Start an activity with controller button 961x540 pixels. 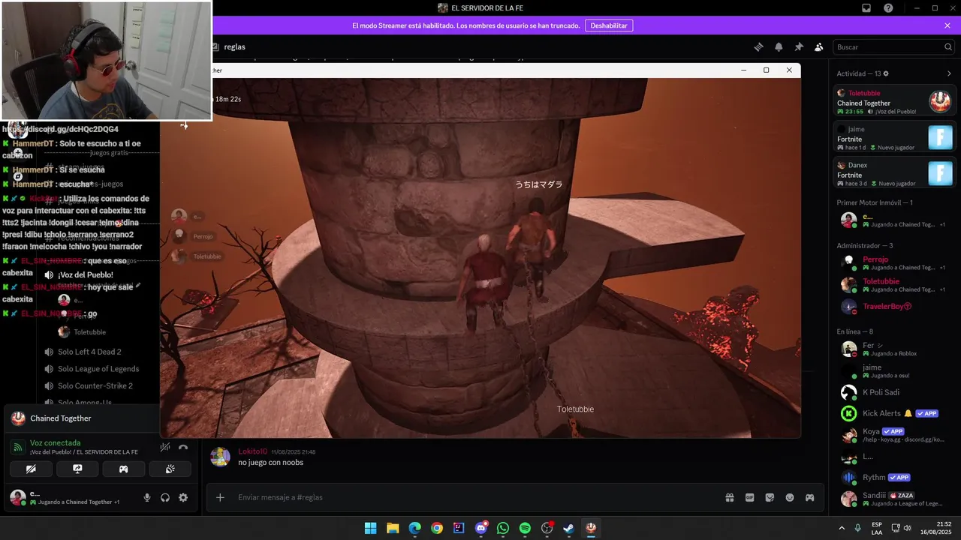click(x=124, y=469)
